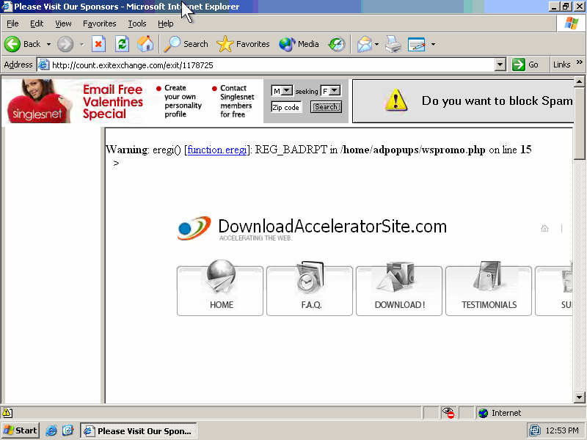The height and width of the screenshot is (440, 587).
Task: Click the vertical scrollbar up arrow
Action: click(579, 81)
